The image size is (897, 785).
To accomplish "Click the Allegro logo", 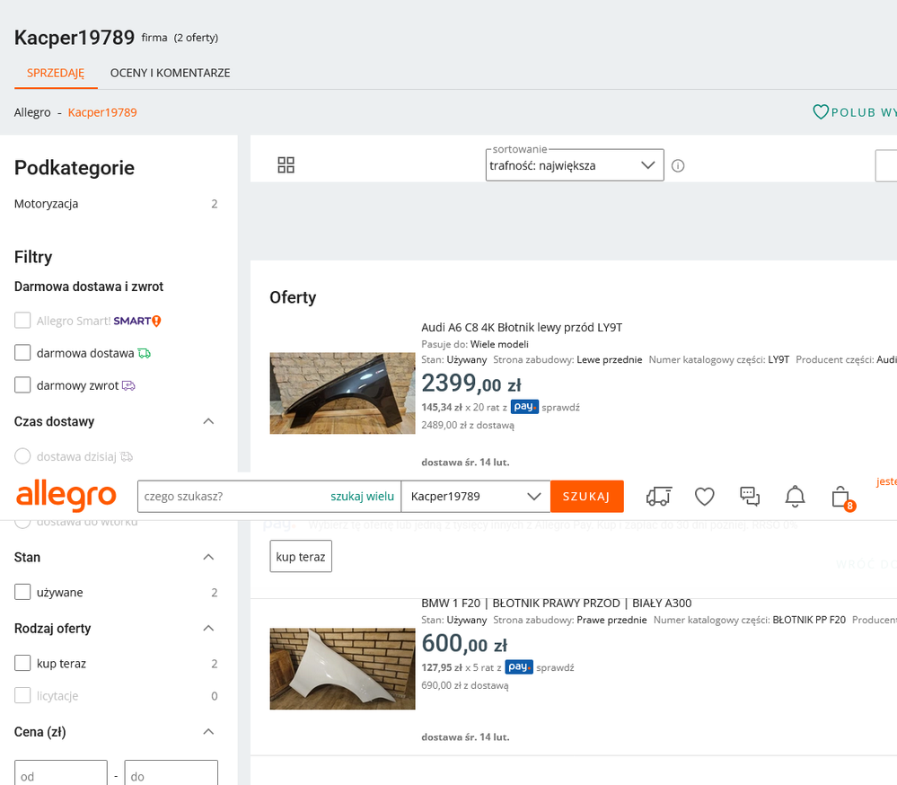I will (x=66, y=496).
